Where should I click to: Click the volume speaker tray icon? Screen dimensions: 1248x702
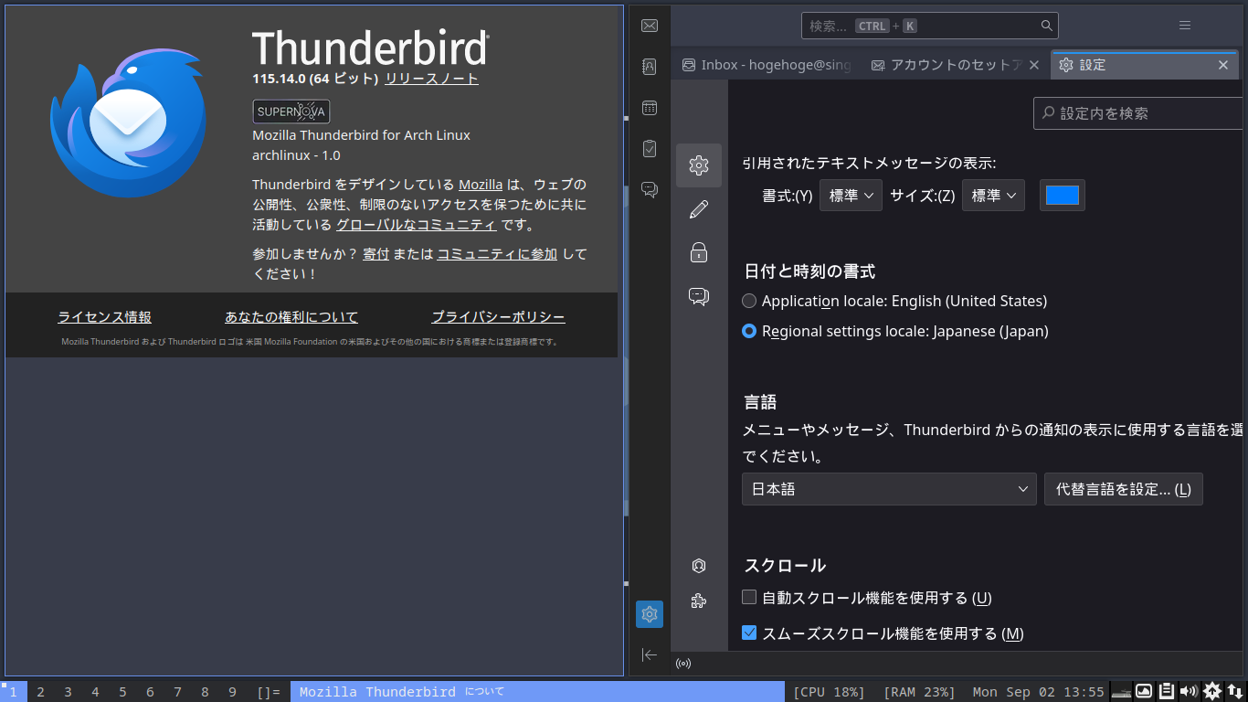pyautogui.click(x=1189, y=691)
